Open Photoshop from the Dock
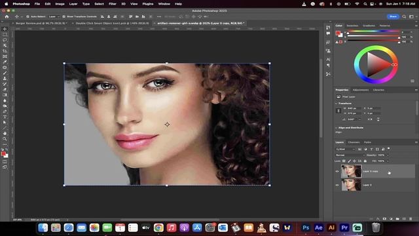Screen dimensions: 419x236 [x=306, y=227]
